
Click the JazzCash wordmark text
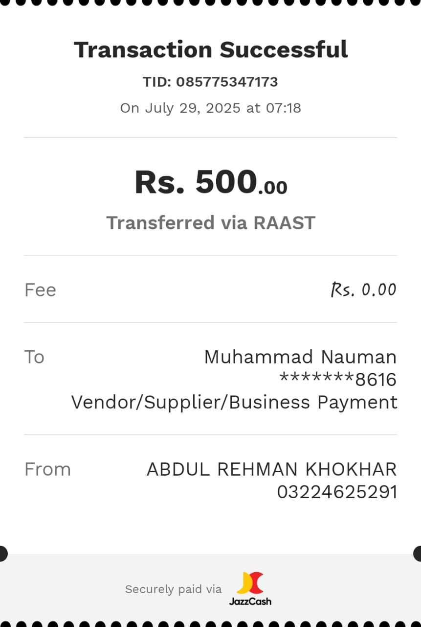coord(250,601)
